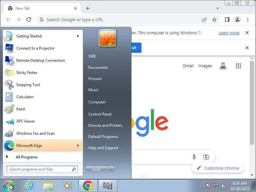Open Music from Start menu
The width and height of the screenshot is (256, 192).
tap(93, 90)
